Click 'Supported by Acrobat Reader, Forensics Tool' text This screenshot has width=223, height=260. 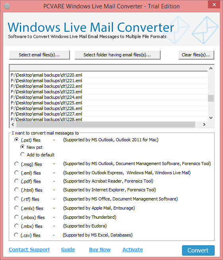pos(108,181)
